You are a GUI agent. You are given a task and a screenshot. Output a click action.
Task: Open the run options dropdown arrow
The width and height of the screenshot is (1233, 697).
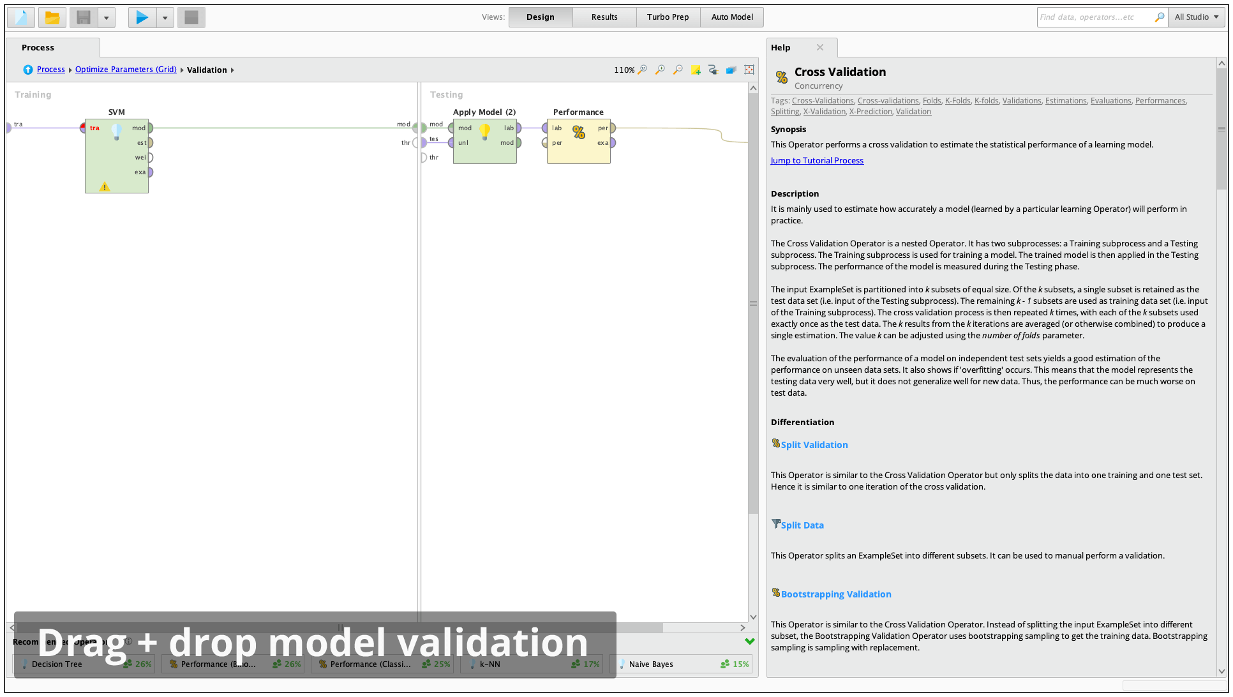(x=165, y=17)
